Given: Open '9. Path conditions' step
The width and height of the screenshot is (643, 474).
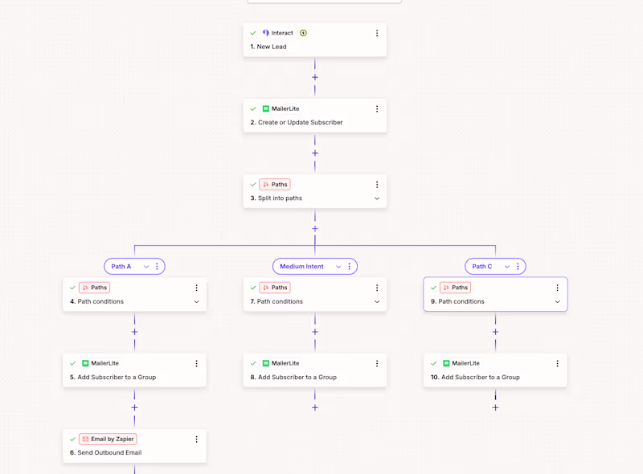Looking at the screenshot, I should [495, 294].
